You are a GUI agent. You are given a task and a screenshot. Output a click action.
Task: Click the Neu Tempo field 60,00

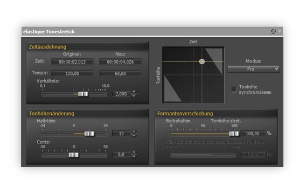[120, 73]
